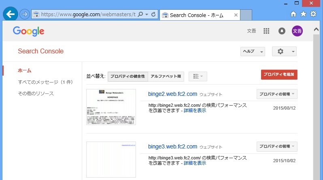Sort by プロパティの健全性
323x180 pixels.
128,76
